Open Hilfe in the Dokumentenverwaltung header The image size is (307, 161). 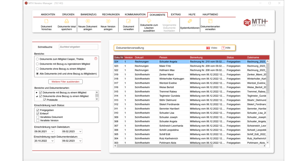[x=226, y=48]
